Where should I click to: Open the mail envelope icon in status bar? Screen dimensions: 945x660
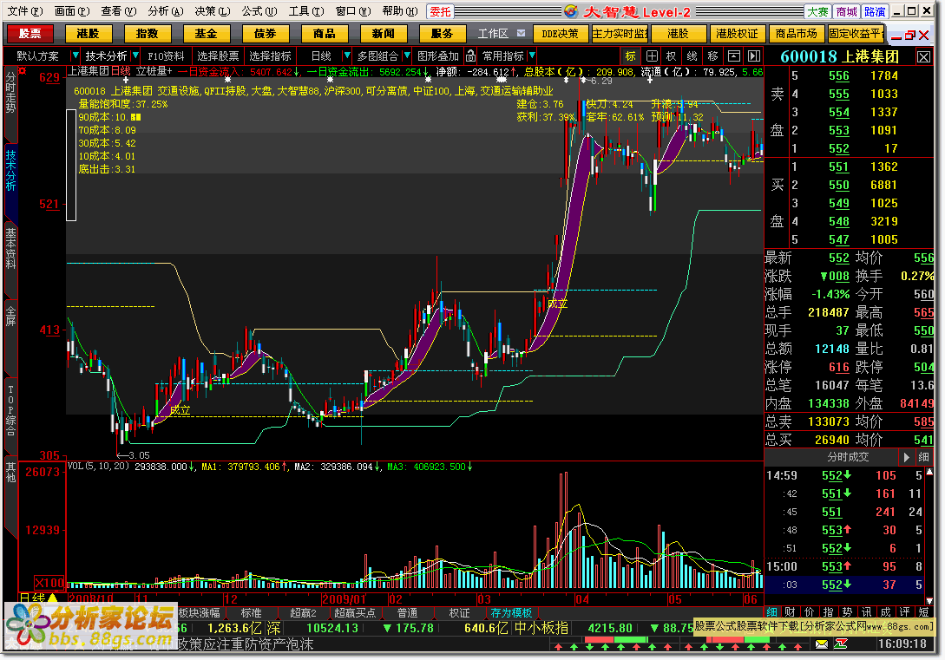tap(822, 644)
